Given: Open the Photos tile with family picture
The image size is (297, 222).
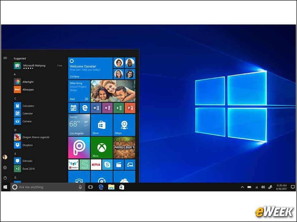Looking at the screenshot, I should coord(113,91).
